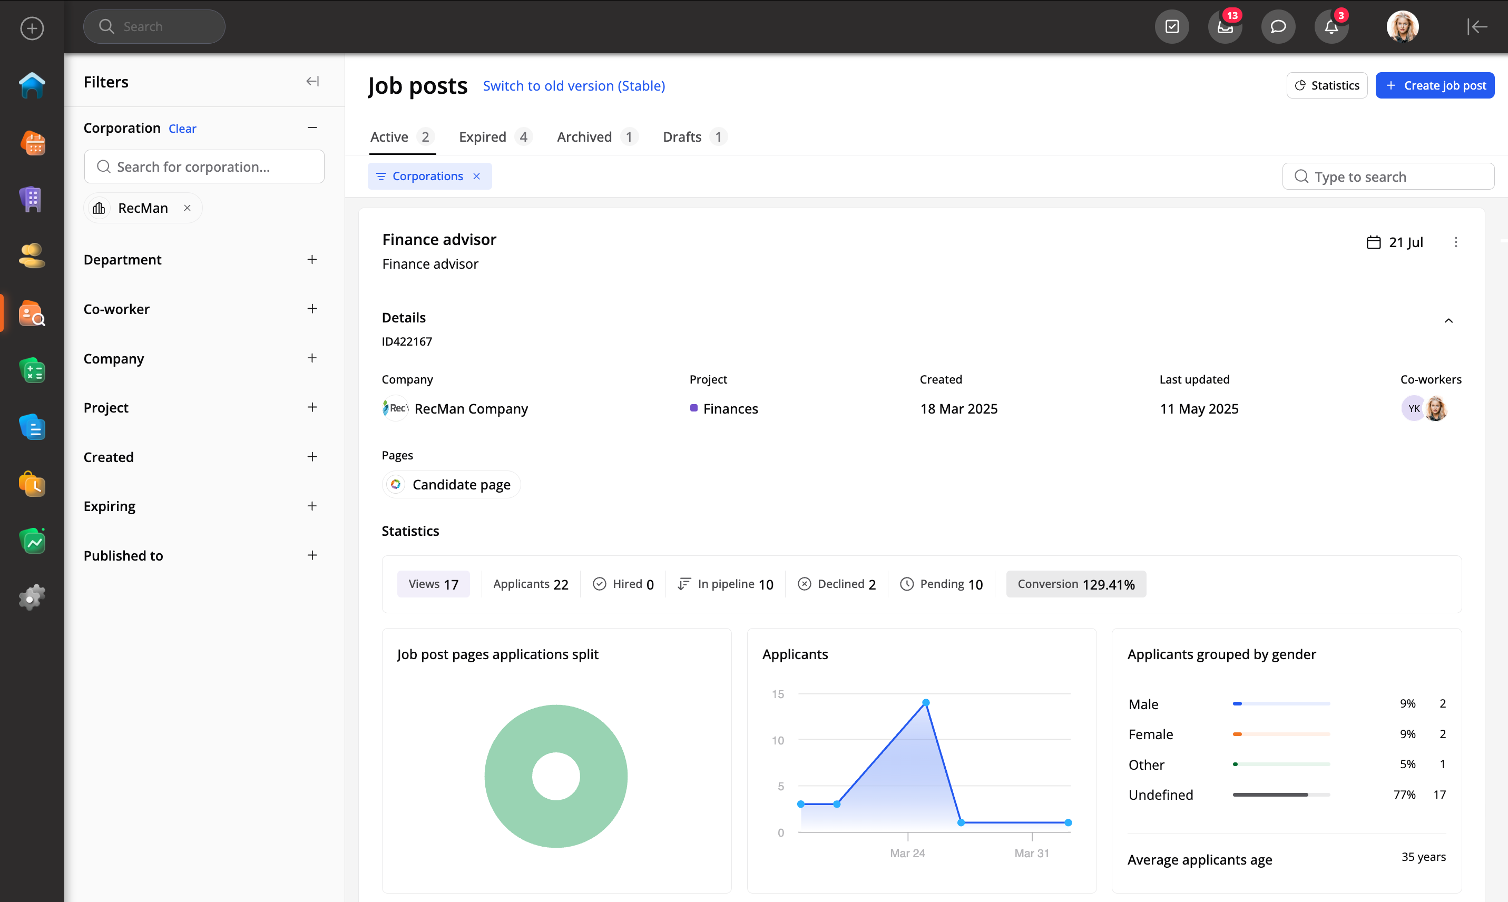Open the tasks checklist icon in top bar

1171,27
